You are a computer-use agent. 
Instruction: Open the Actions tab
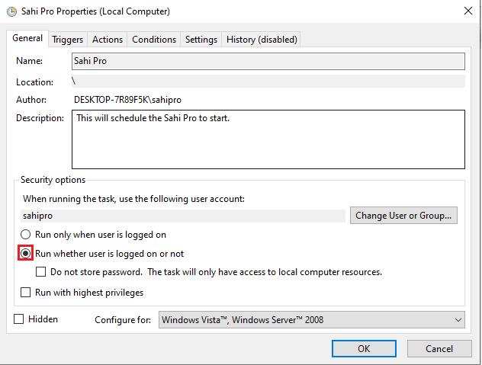point(108,40)
